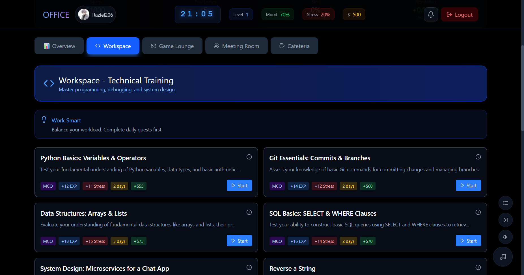
Task: Click the page vertical scrollbar
Action: coord(522,88)
